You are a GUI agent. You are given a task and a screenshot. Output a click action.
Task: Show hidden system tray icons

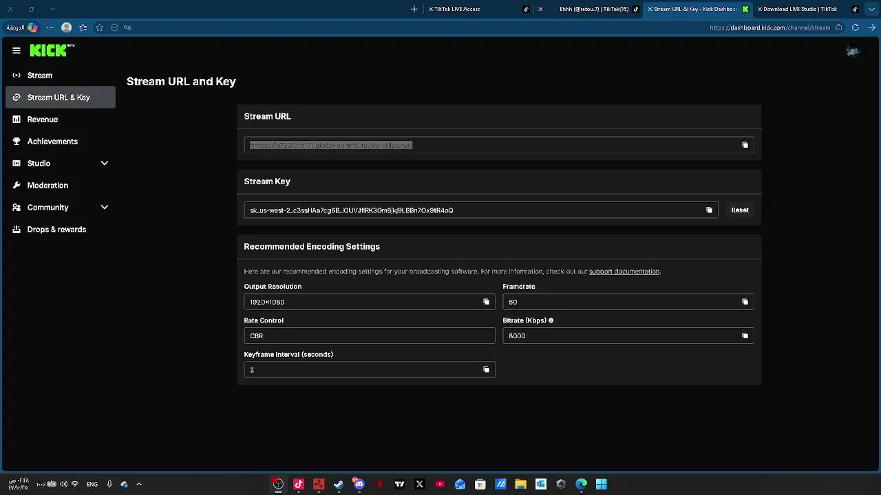click(x=138, y=484)
